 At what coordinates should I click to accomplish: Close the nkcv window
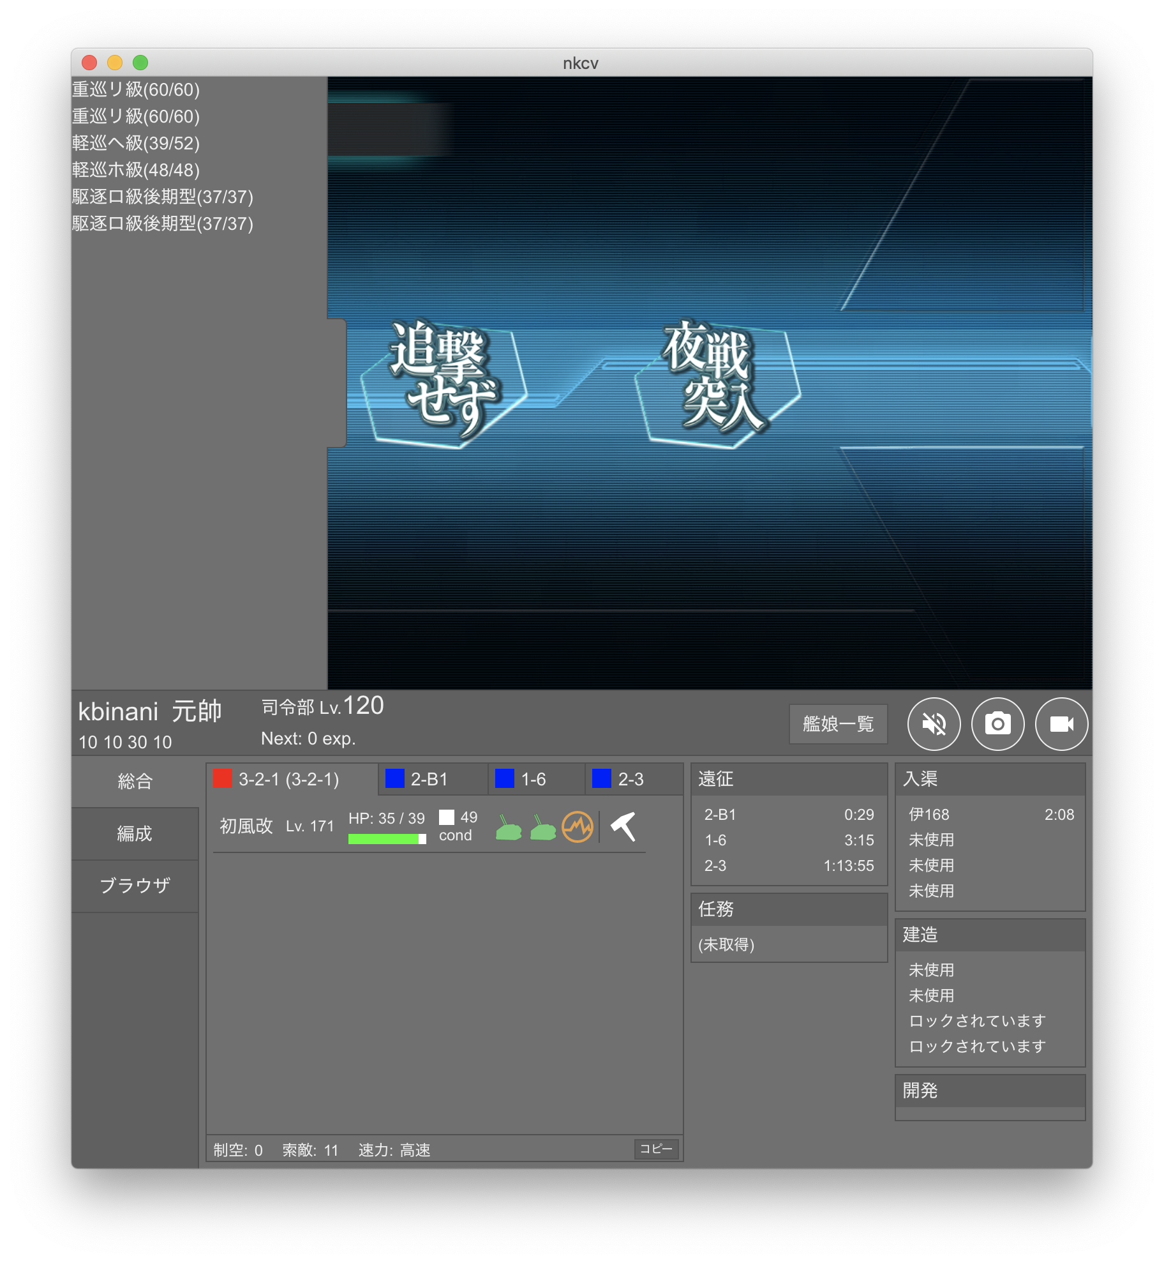(89, 63)
